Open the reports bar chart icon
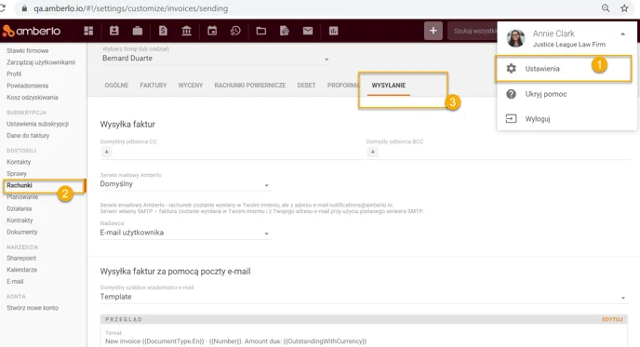The image size is (640, 347). click(333, 31)
